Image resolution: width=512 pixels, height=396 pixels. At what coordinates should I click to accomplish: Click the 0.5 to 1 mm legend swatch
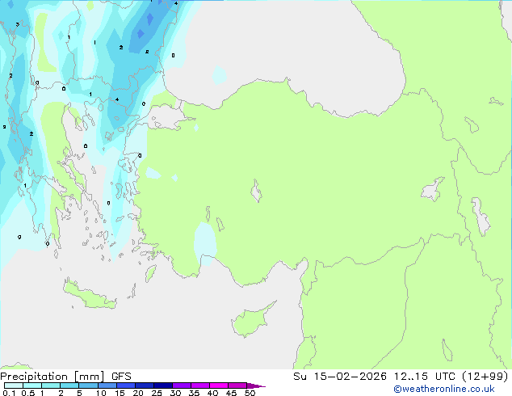click(32, 385)
